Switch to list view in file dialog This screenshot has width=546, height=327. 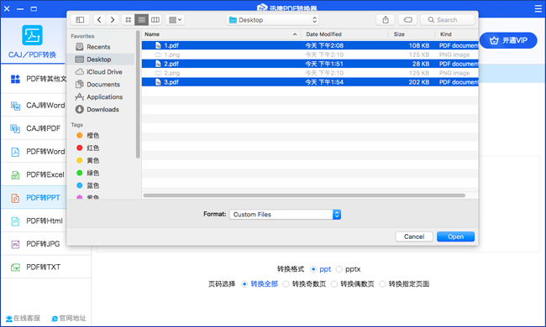pyautogui.click(x=142, y=20)
